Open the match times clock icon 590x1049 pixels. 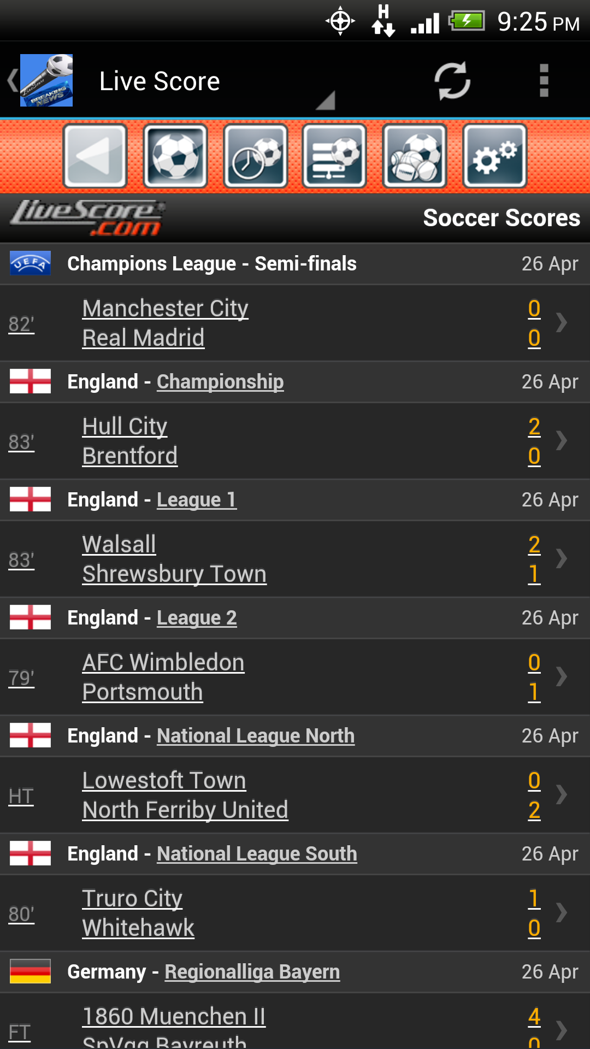point(255,156)
